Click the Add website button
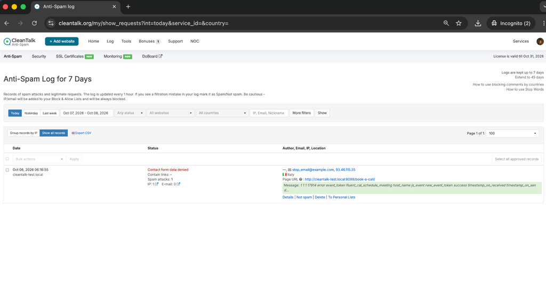The width and height of the screenshot is (546, 307). [x=62, y=42]
